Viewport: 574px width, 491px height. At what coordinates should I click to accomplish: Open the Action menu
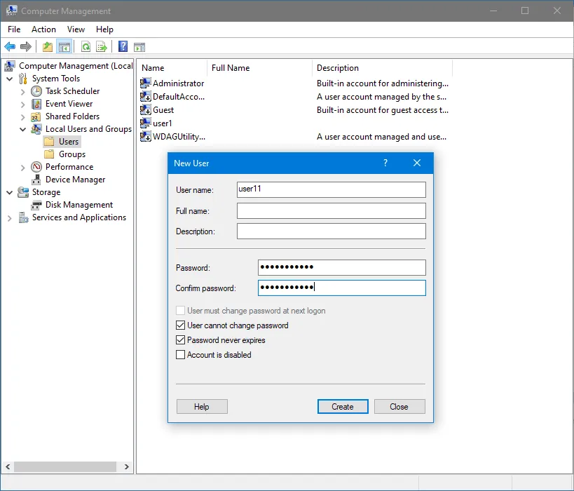[x=43, y=29]
